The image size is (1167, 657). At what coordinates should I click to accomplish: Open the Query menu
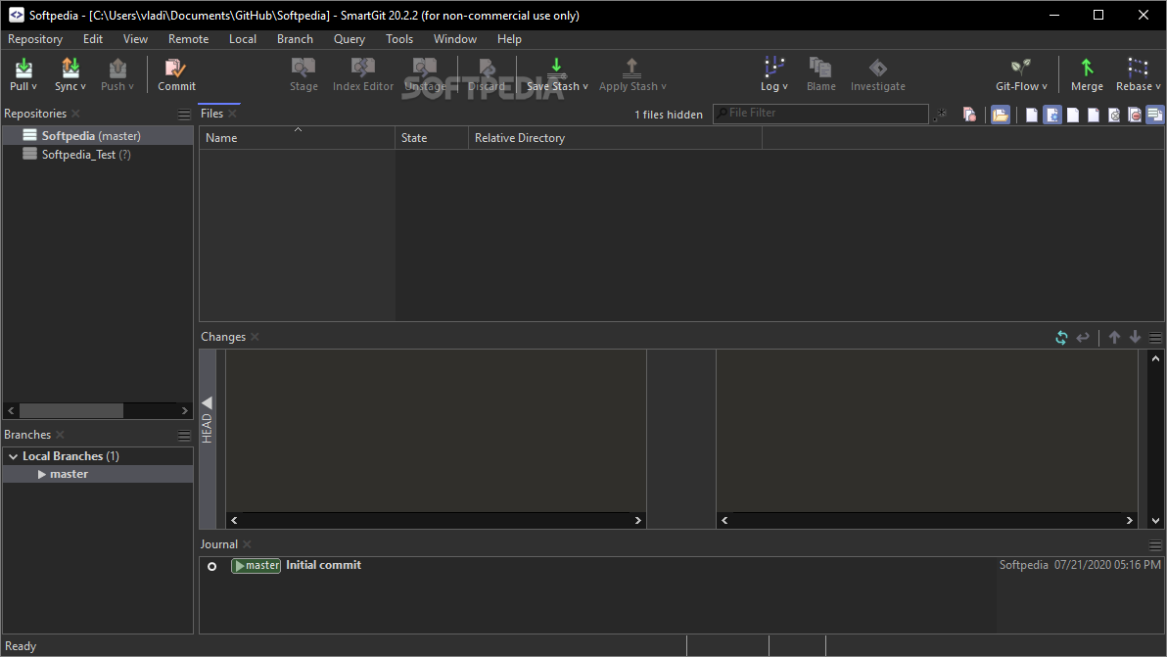click(350, 39)
